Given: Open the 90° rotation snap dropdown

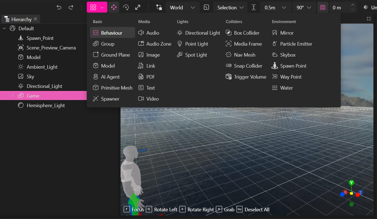Looking at the screenshot, I should point(304,7).
